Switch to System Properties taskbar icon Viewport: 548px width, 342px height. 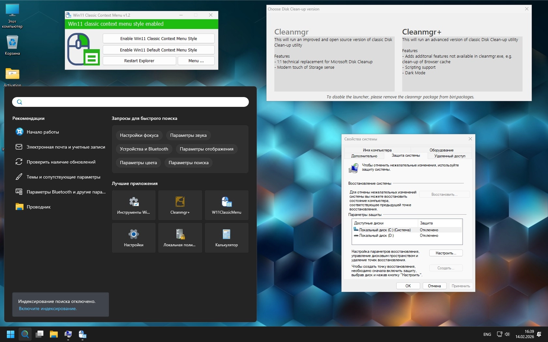(68, 334)
